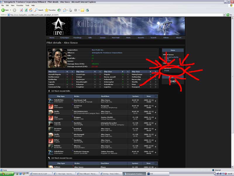Image resolution: width=234 pixels, height=176 pixels.
Task: Click the icon beside '10 Most recent kills'
Action: tap(49, 91)
